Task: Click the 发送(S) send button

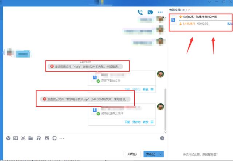Action: (151, 154)
